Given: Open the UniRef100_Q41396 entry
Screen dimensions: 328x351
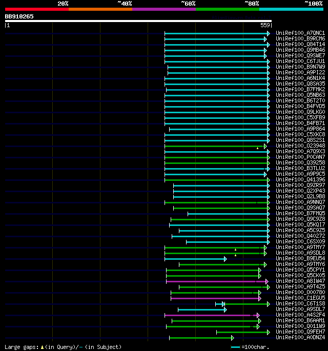Looking at the screenshot, I should (300, 179).
